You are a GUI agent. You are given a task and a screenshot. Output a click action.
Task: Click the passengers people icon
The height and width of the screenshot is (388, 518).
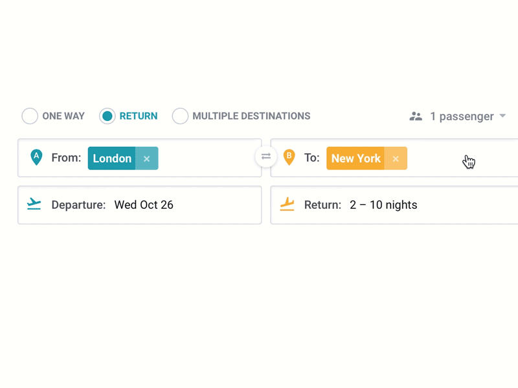(415, 116)
